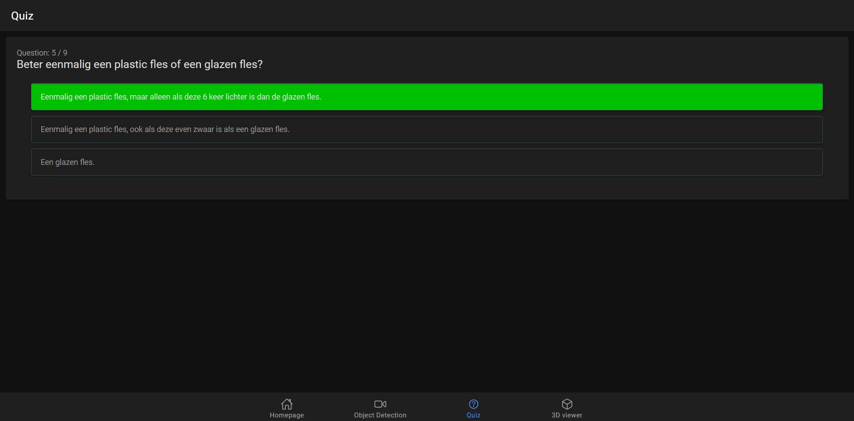Select the Quiz label in bottom navigation
This screenshot has height=421, width=854.
point(474,415)
